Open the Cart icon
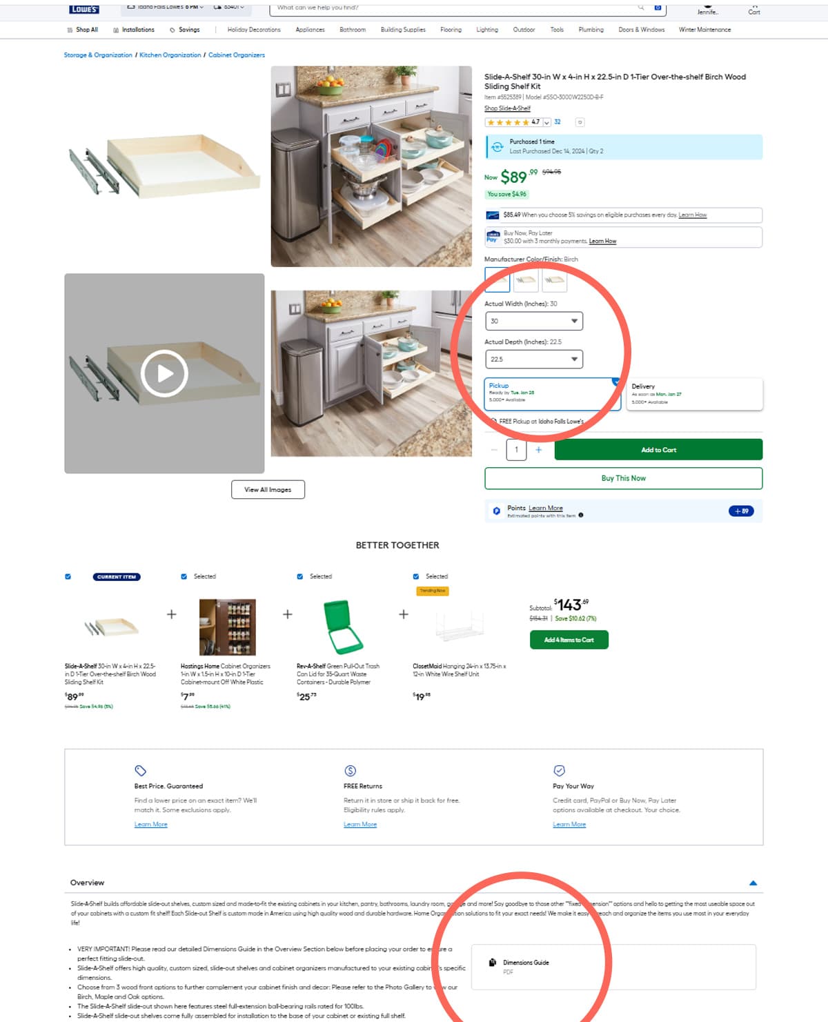The height and width of the screenshot is (1022, 828). pos(754,9)
